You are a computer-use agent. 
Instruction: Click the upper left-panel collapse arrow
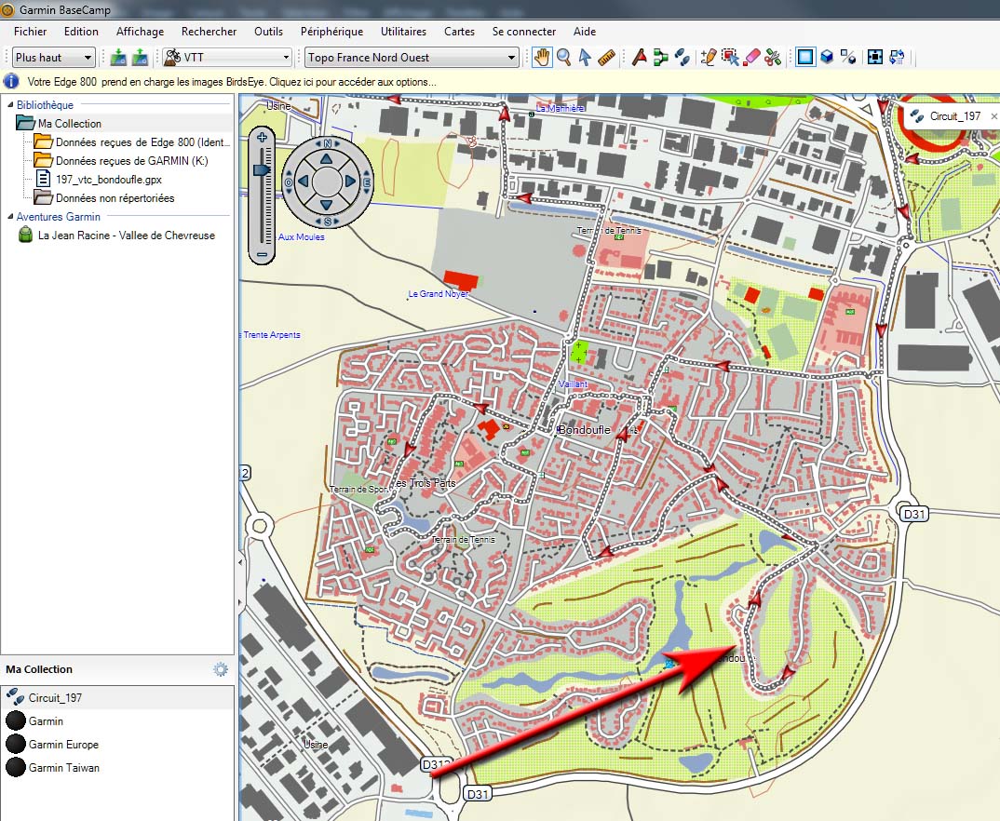(240, 562)
